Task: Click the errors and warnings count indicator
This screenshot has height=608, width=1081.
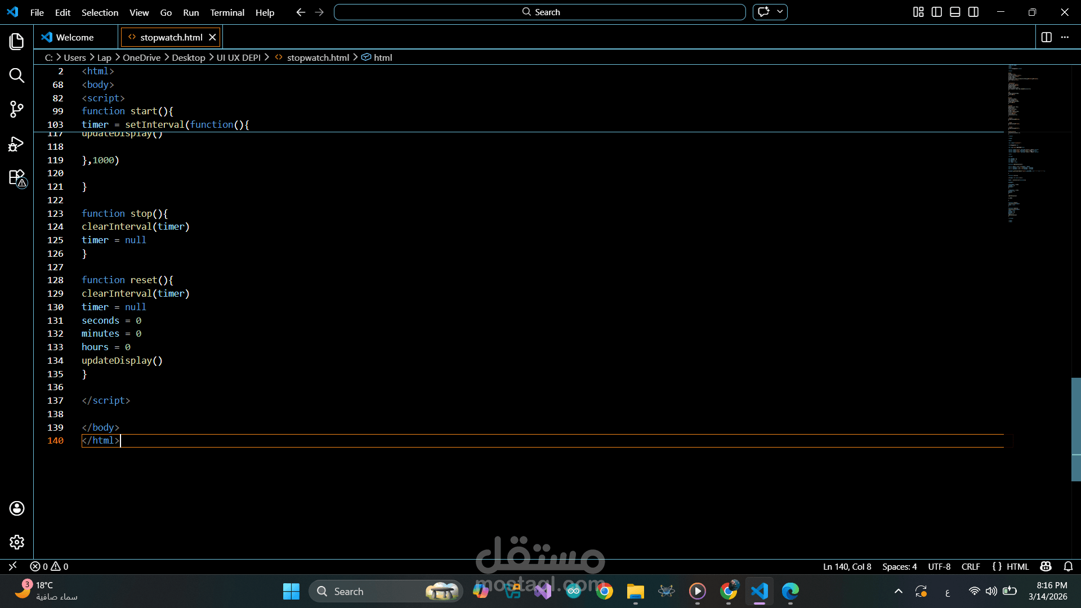Action: pos(49,566)
